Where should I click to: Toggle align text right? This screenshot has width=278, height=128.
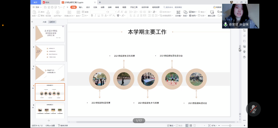(x=138, y=16)
